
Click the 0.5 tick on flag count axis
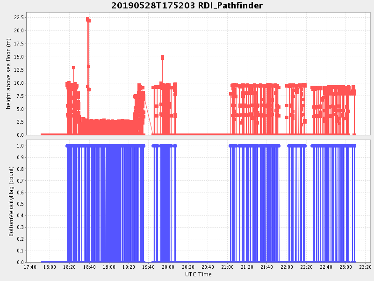[x=19, y=204]
